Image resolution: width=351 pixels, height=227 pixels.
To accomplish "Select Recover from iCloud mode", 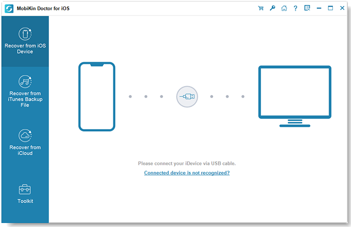I will point(25,142).
